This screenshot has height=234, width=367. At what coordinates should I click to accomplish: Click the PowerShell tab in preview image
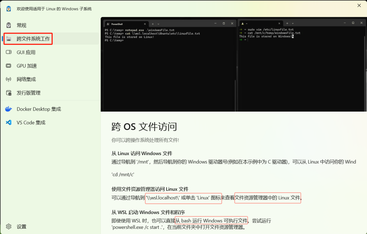[126, 24]
